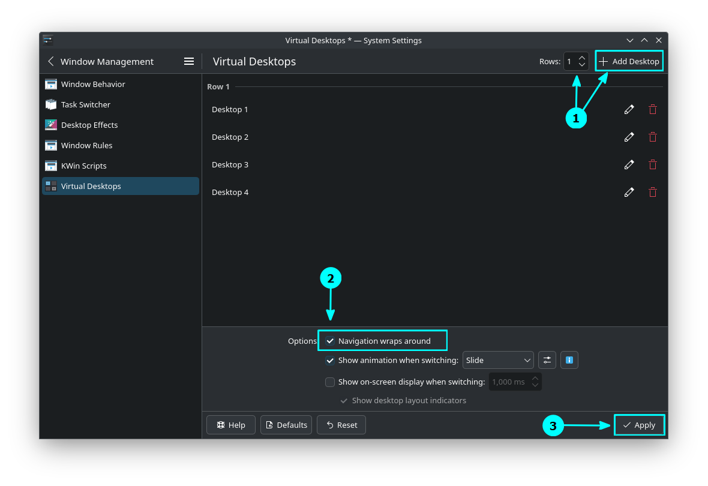Open the Slide animation dropdown

pyautogui.click(x=498, y=360)
